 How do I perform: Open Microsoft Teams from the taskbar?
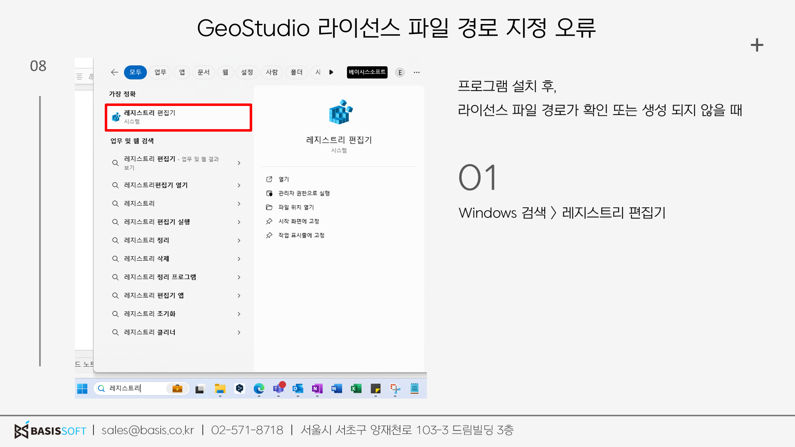tap(279, 388)
